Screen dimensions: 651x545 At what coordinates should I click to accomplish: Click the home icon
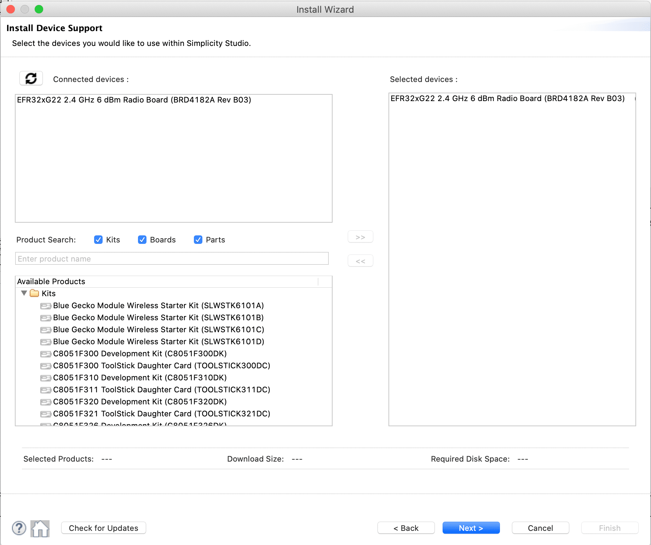[x=40, y=528]
